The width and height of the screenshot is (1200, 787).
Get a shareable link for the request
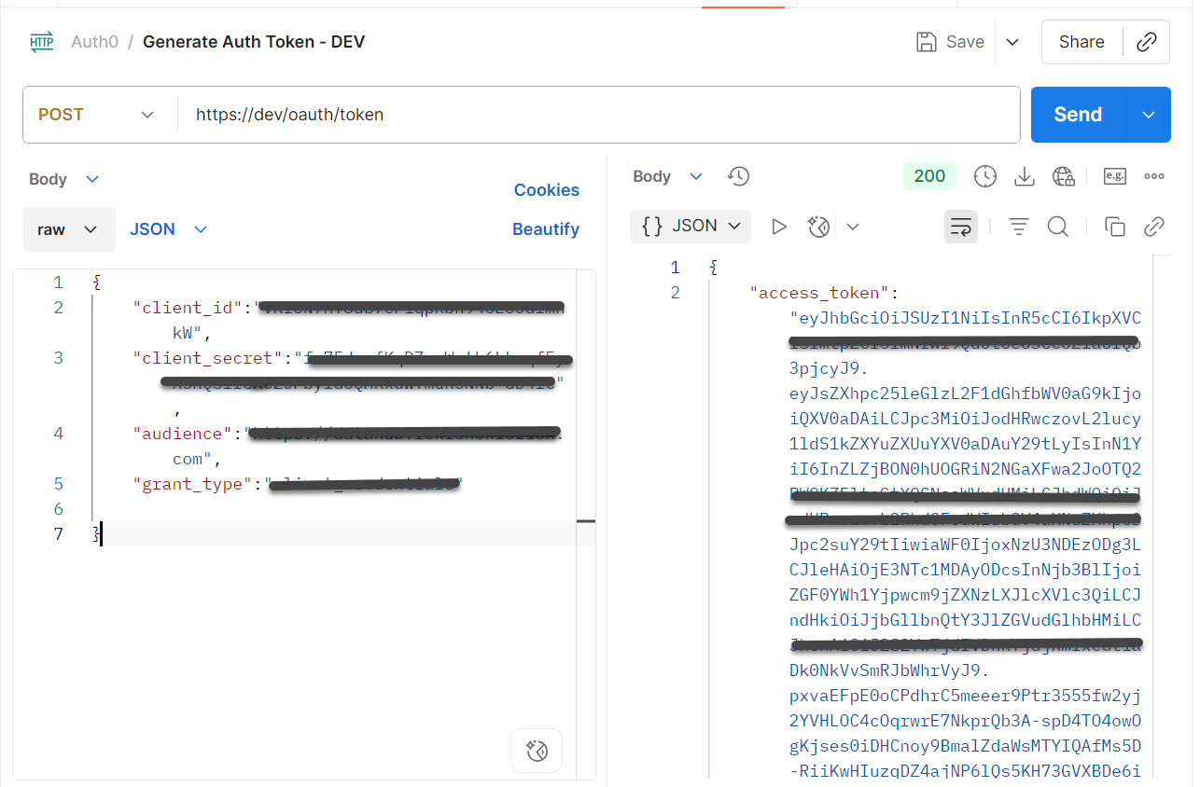click(1147, 41)
